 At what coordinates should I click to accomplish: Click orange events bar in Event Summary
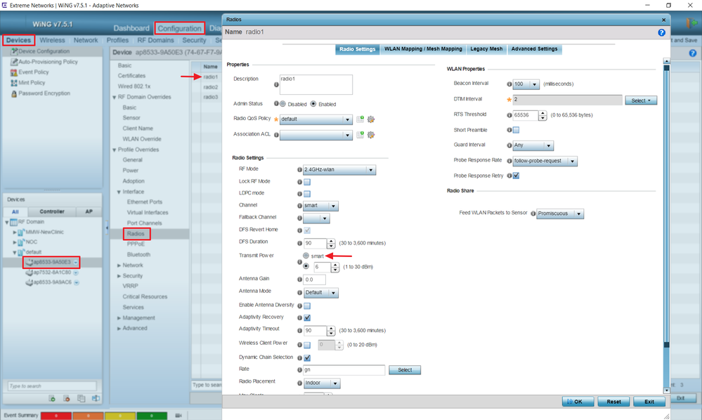coord(89,416)
